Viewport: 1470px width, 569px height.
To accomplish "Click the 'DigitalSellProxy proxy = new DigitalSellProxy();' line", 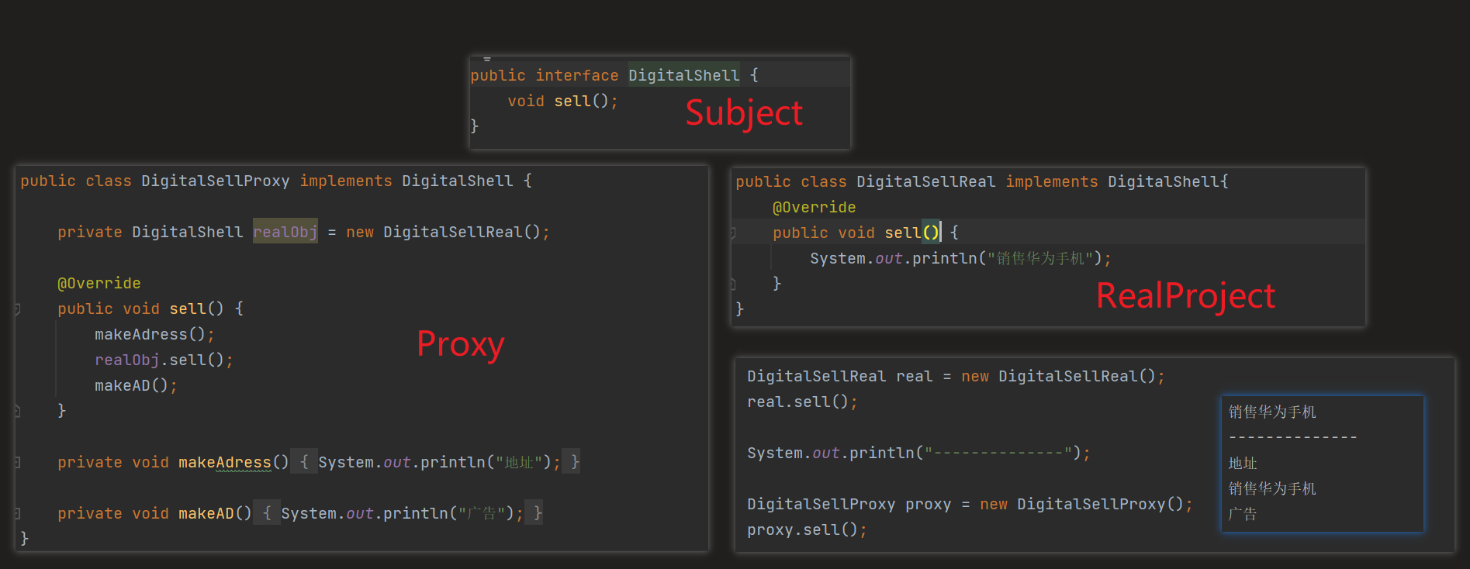I will [x=970, y=504].
